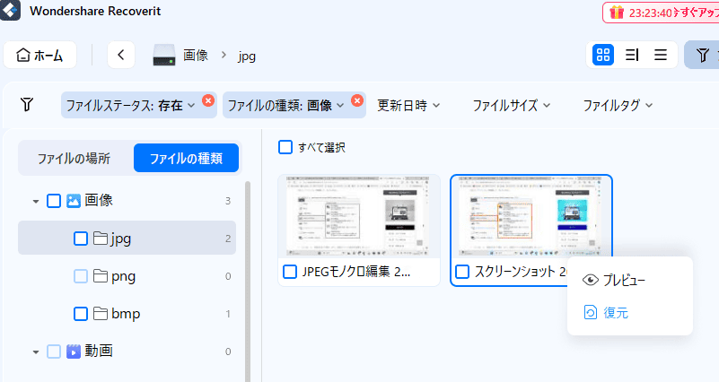Open the ファイルサイズ dropdown filter
719x382 pixels.
coord(512,105)
